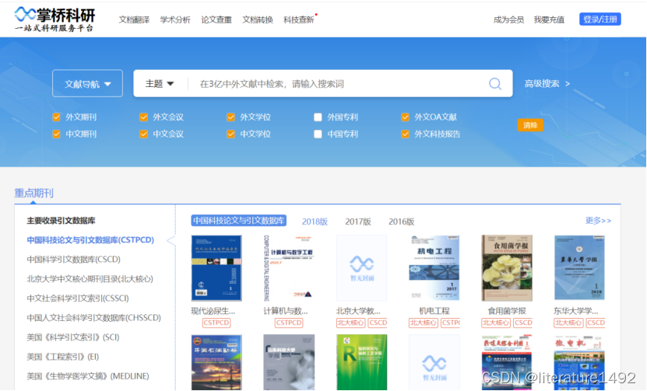The width and height of the screenshot is (647, 391).
Task: Click the magnifier search icon
Action: (494, 84)
